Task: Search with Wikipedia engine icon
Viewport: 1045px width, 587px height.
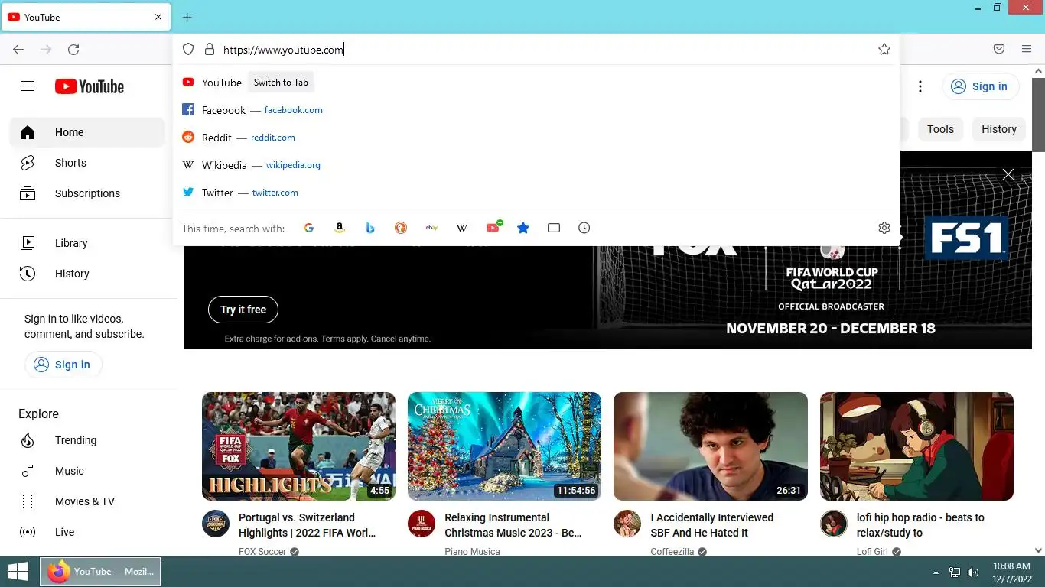Action: tap(462, 228)
